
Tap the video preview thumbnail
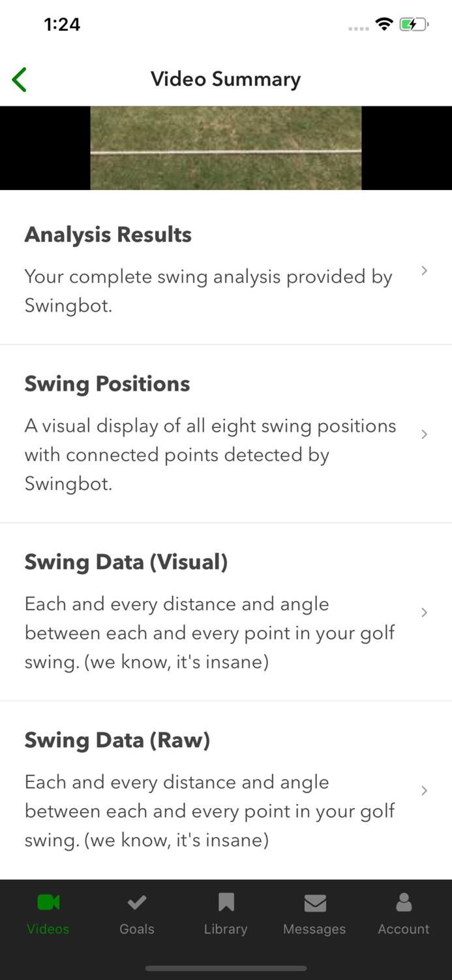(226, 148)
